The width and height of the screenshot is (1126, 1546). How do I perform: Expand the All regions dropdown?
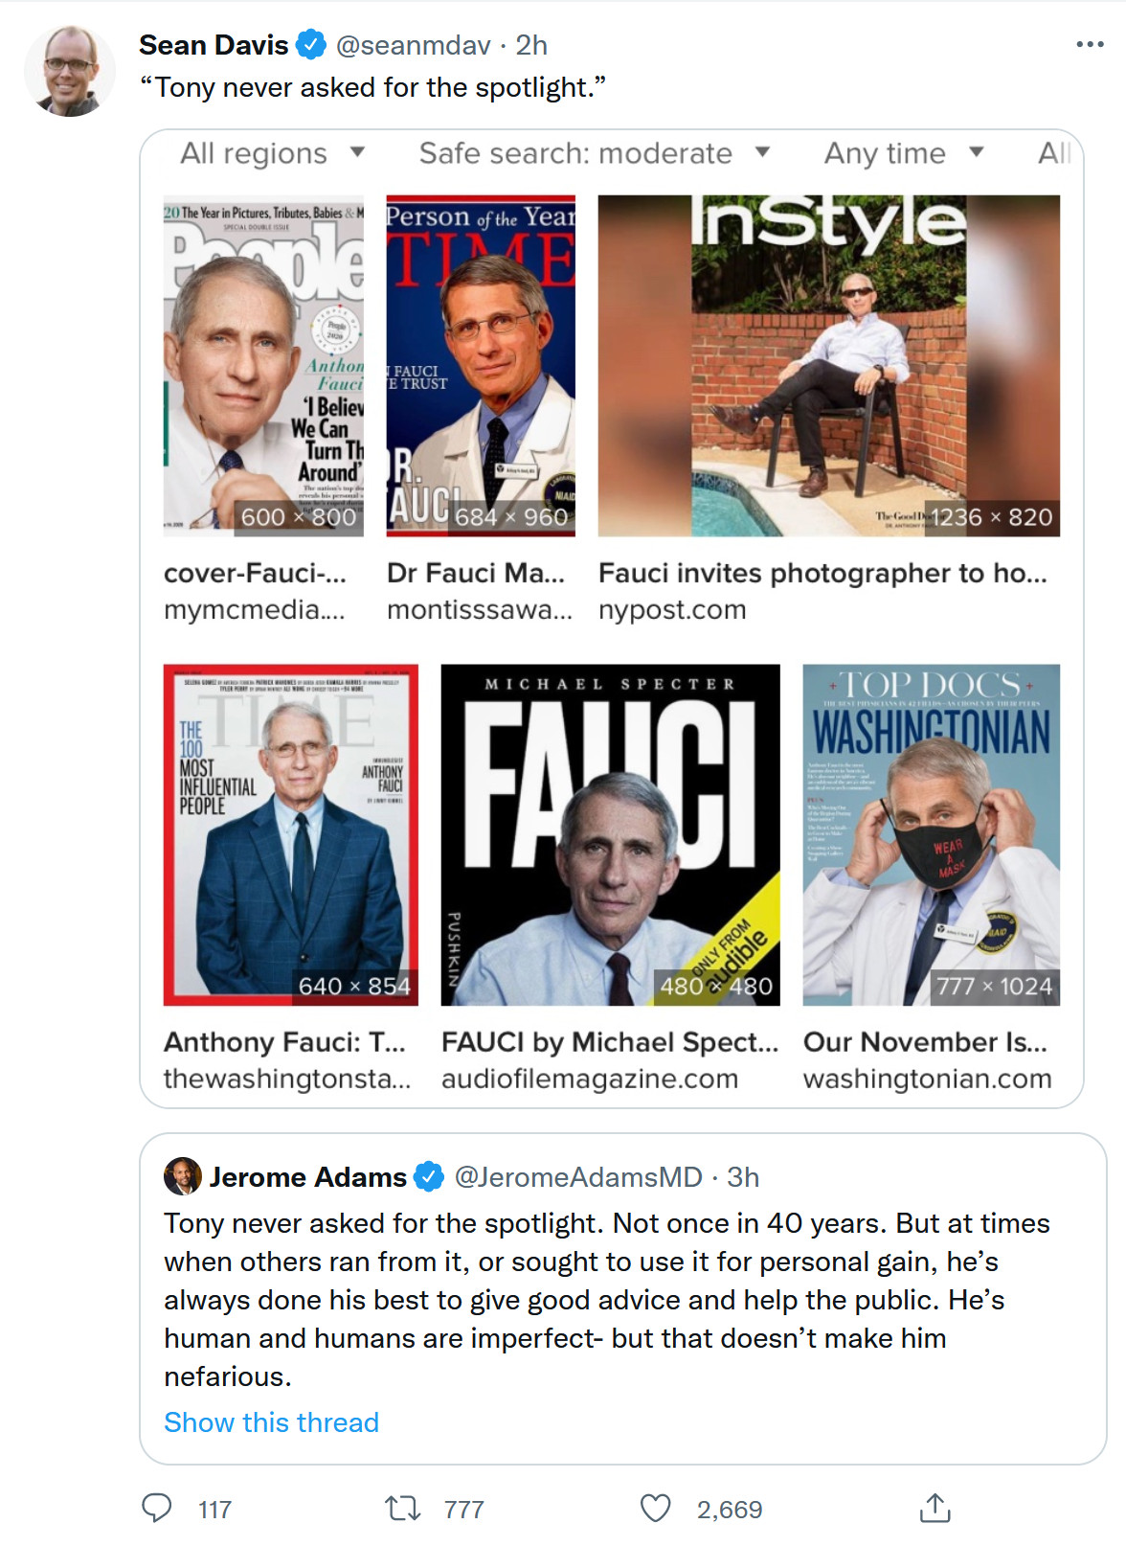273,153
